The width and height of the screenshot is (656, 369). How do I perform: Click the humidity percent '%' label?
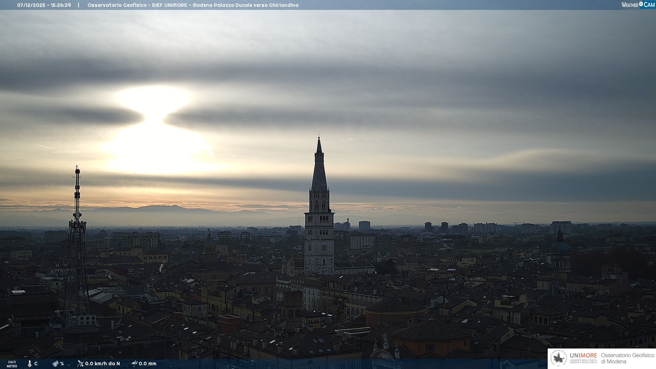point(62,364)
